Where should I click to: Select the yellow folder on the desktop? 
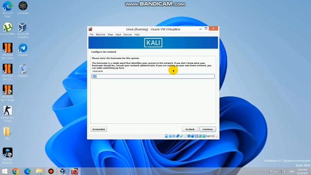click(x=7, y=133)
